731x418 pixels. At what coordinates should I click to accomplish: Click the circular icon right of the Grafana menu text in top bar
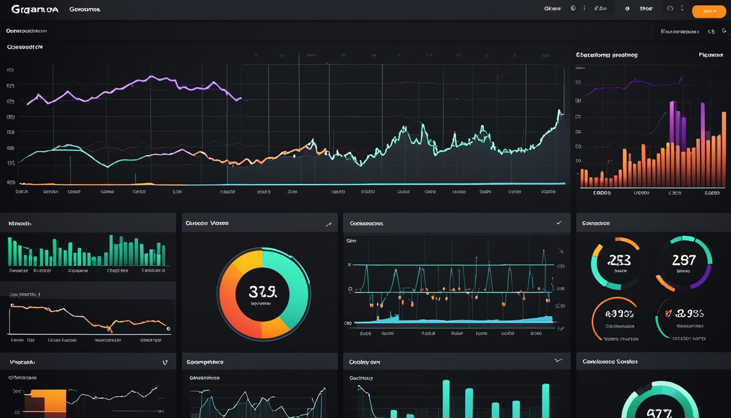(573, 9)
